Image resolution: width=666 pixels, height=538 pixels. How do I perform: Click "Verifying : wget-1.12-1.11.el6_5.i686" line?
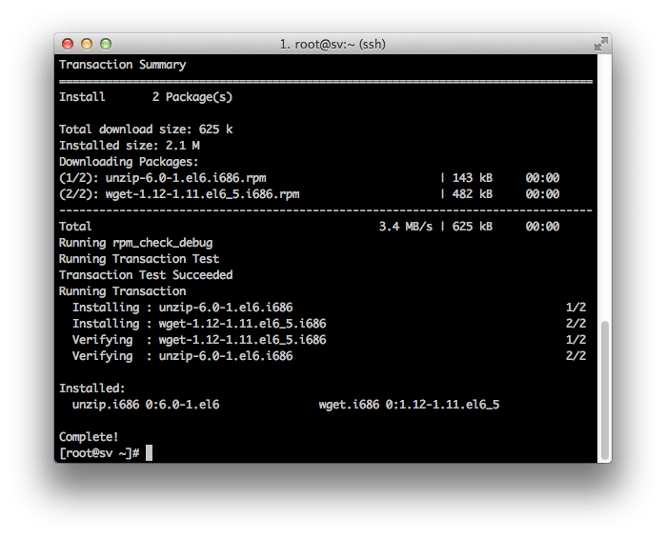(x=199, y=340)
